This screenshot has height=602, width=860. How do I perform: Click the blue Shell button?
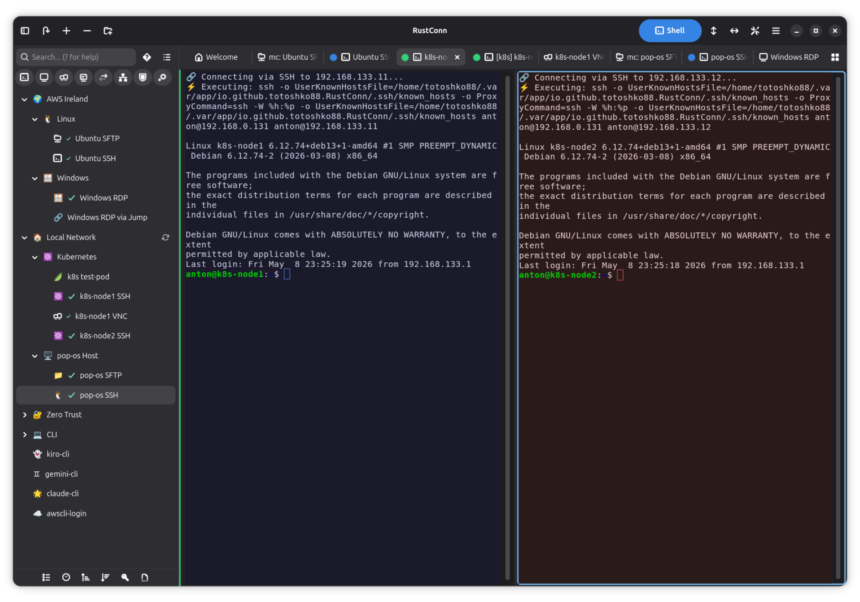670,31
